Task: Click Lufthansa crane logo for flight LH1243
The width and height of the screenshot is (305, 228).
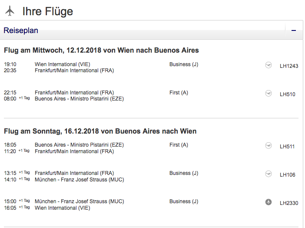Action: pos(269,65)
